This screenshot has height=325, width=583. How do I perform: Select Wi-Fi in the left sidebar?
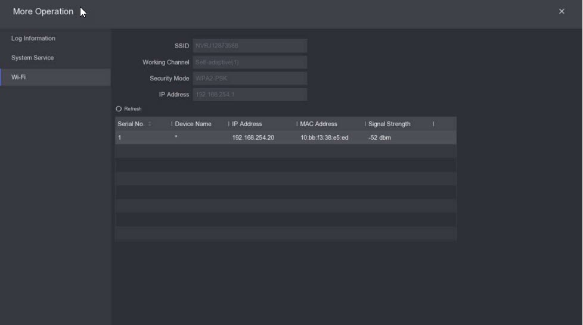pyautogui.click(x=19, y=77)
